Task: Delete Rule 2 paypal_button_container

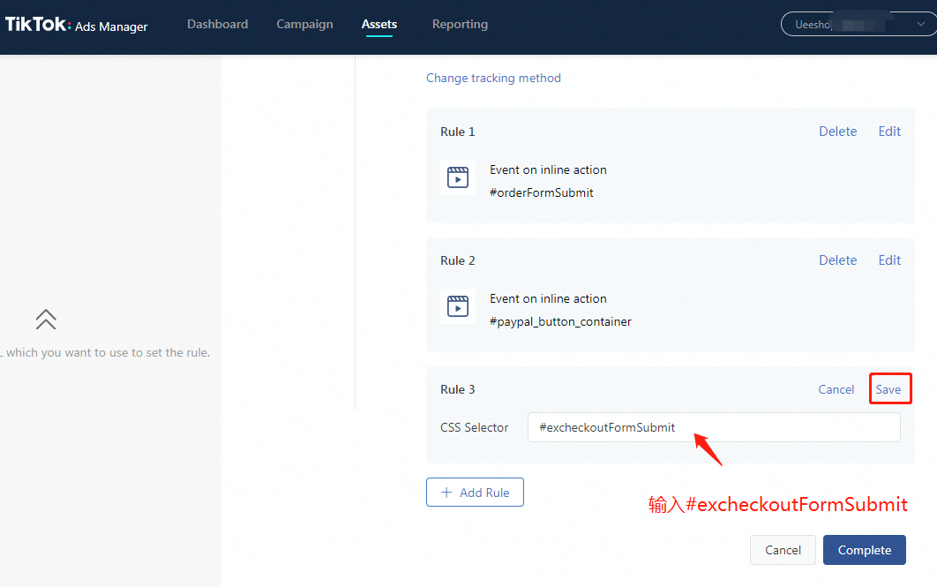Action: 837,260
